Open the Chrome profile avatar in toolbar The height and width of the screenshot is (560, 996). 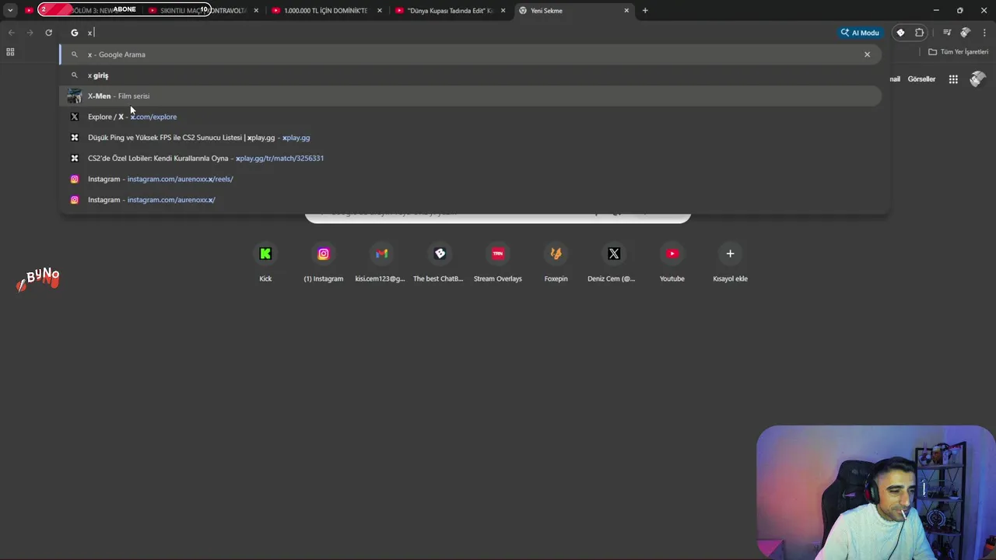tap(966, 33)
